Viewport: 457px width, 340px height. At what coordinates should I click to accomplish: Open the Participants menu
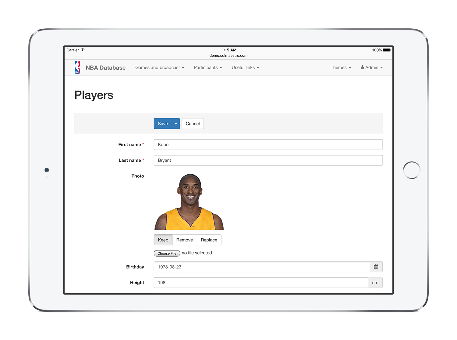[x=208, y=67]
